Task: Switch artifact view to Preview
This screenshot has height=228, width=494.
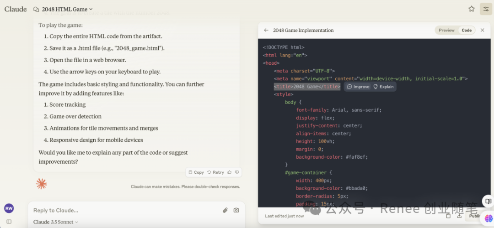Action: (x=446, y=30)
